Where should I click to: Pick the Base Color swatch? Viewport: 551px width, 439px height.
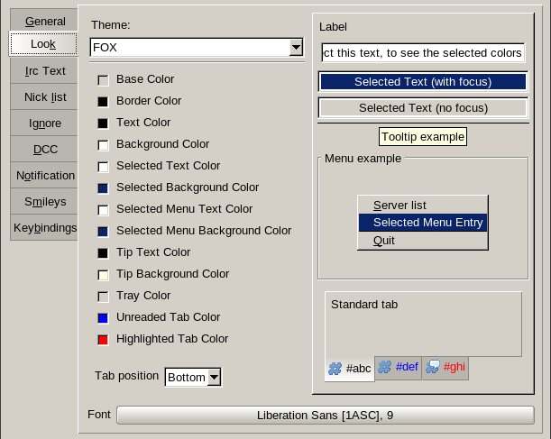(x=103, y=80)
